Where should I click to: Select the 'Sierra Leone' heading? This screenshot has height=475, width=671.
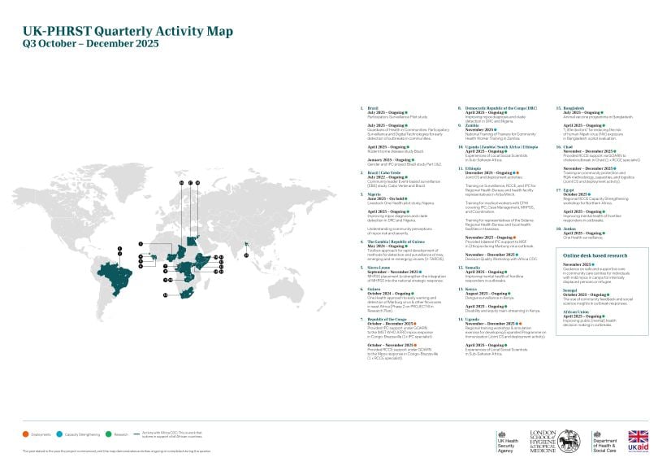[x=379, y=268]
